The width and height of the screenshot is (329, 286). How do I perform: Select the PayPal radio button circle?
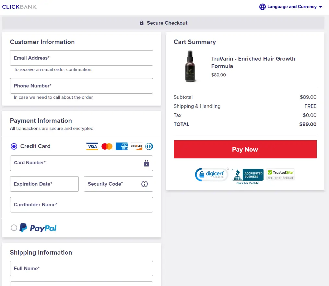14,228
